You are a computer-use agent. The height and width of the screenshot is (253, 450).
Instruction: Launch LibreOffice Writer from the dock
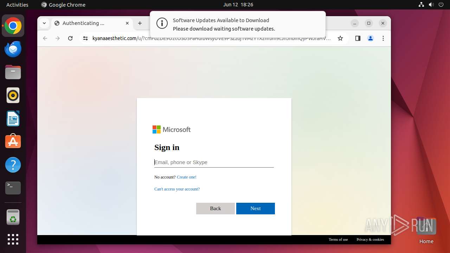(13, 118)
